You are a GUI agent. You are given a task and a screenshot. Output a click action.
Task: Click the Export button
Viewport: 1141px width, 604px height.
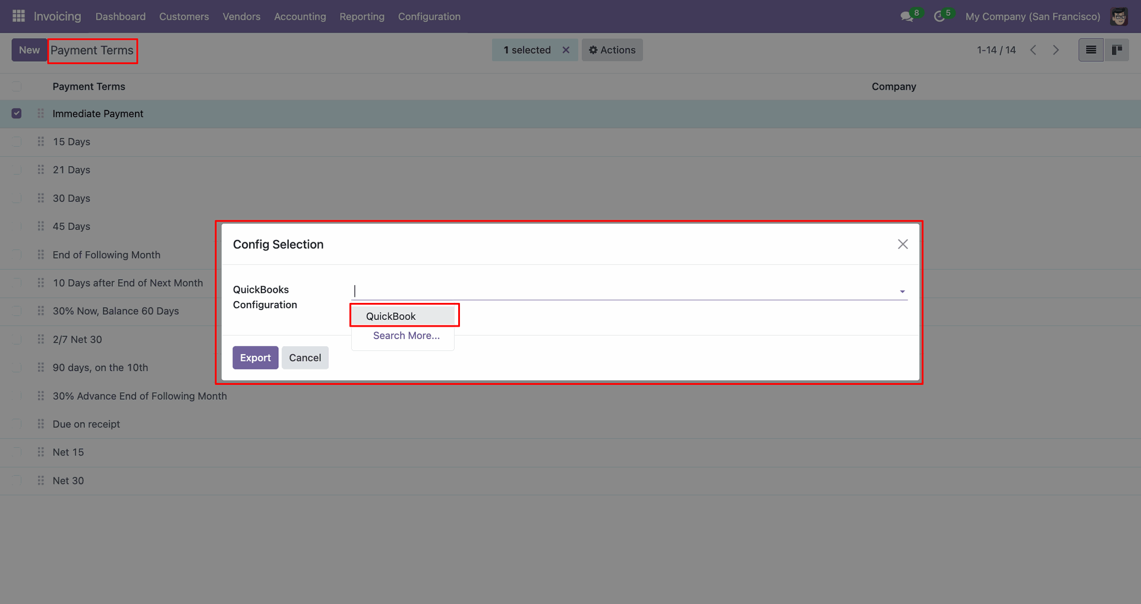[x=256, y=358]
